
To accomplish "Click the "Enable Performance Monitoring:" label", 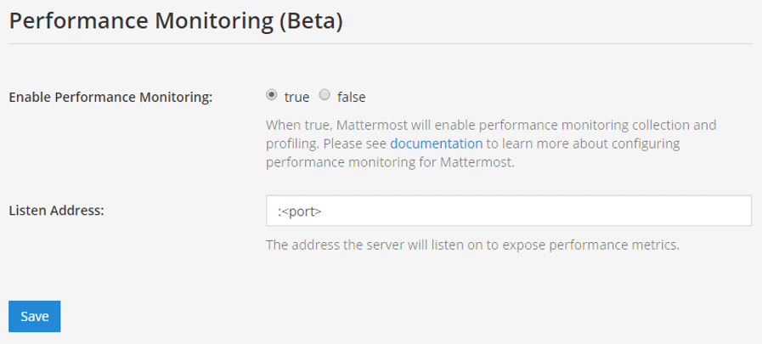I will (x=110, y=97).
